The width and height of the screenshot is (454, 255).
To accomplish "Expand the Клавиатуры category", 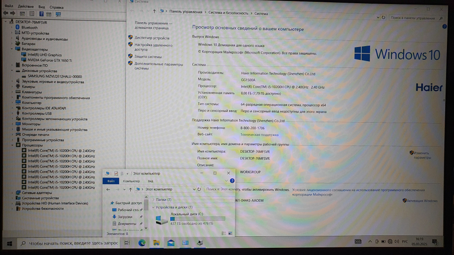I will coord(12,92).
